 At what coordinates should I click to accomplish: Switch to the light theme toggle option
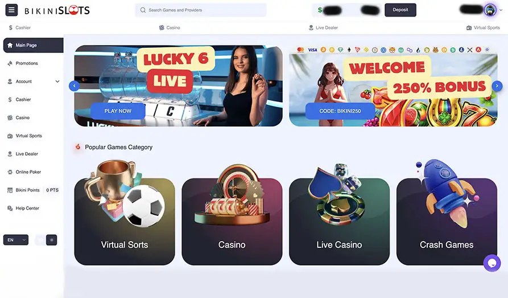40,240
